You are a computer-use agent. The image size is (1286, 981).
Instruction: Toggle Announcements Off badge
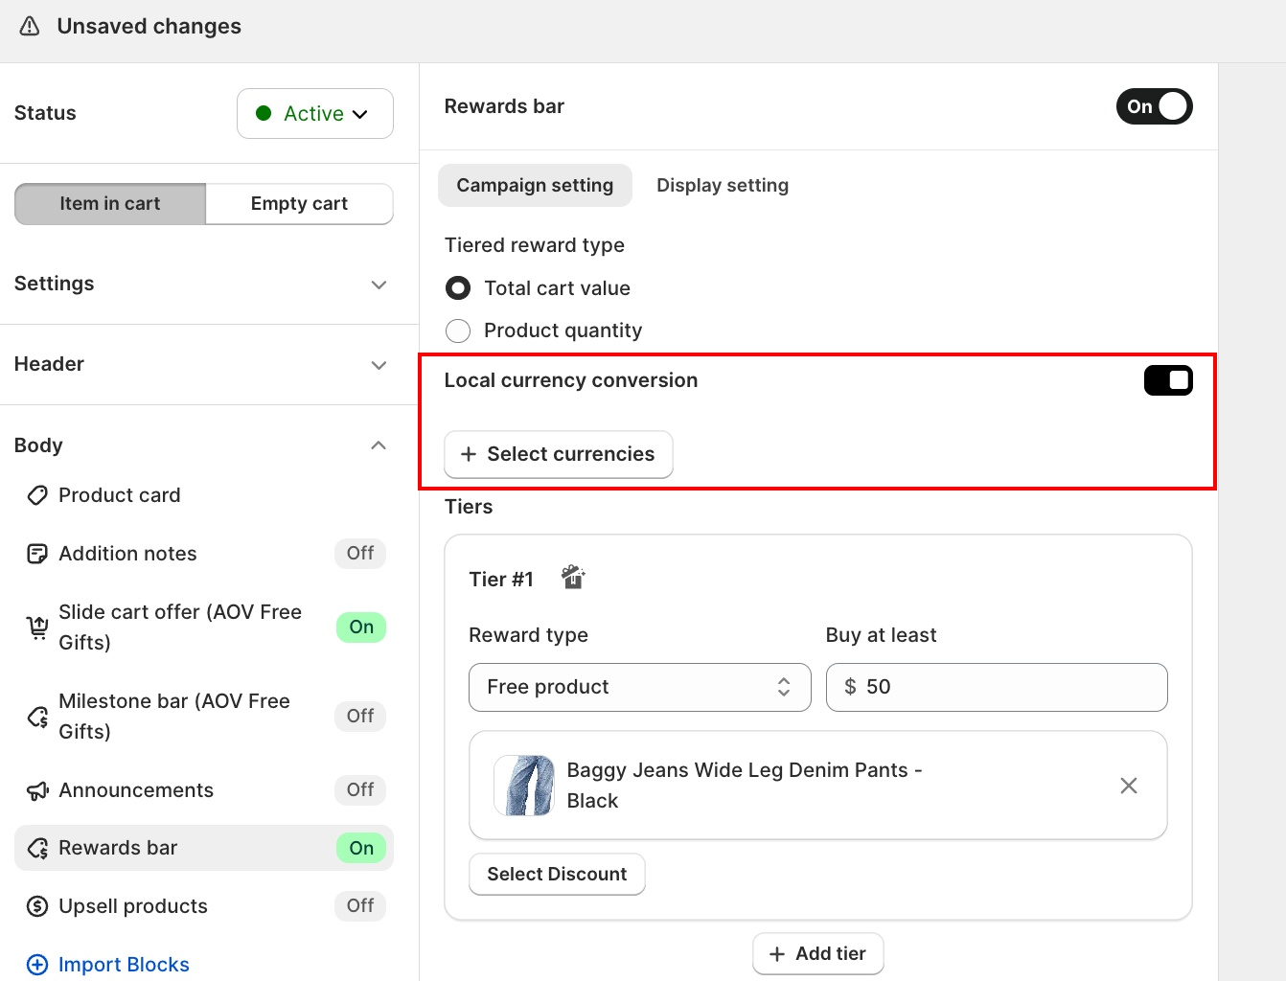point(360,789)
